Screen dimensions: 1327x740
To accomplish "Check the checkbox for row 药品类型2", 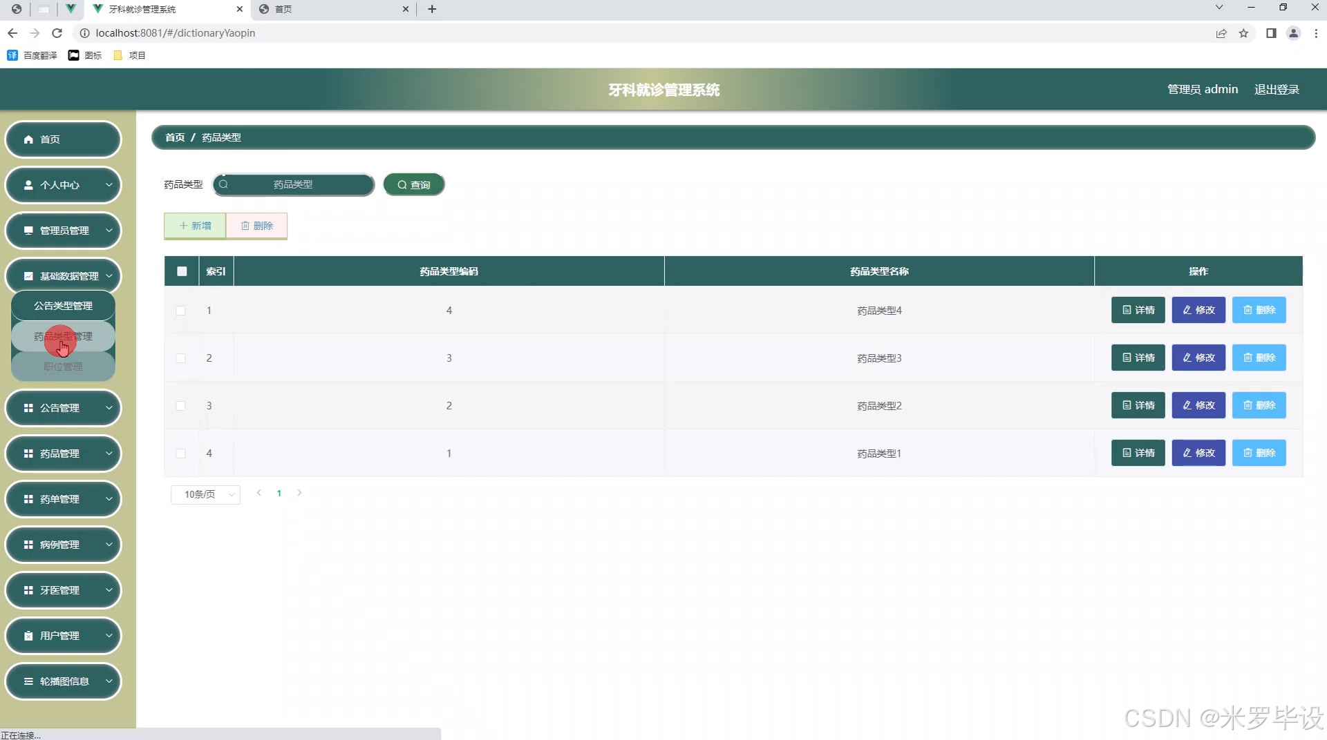I will coord(180,406).
